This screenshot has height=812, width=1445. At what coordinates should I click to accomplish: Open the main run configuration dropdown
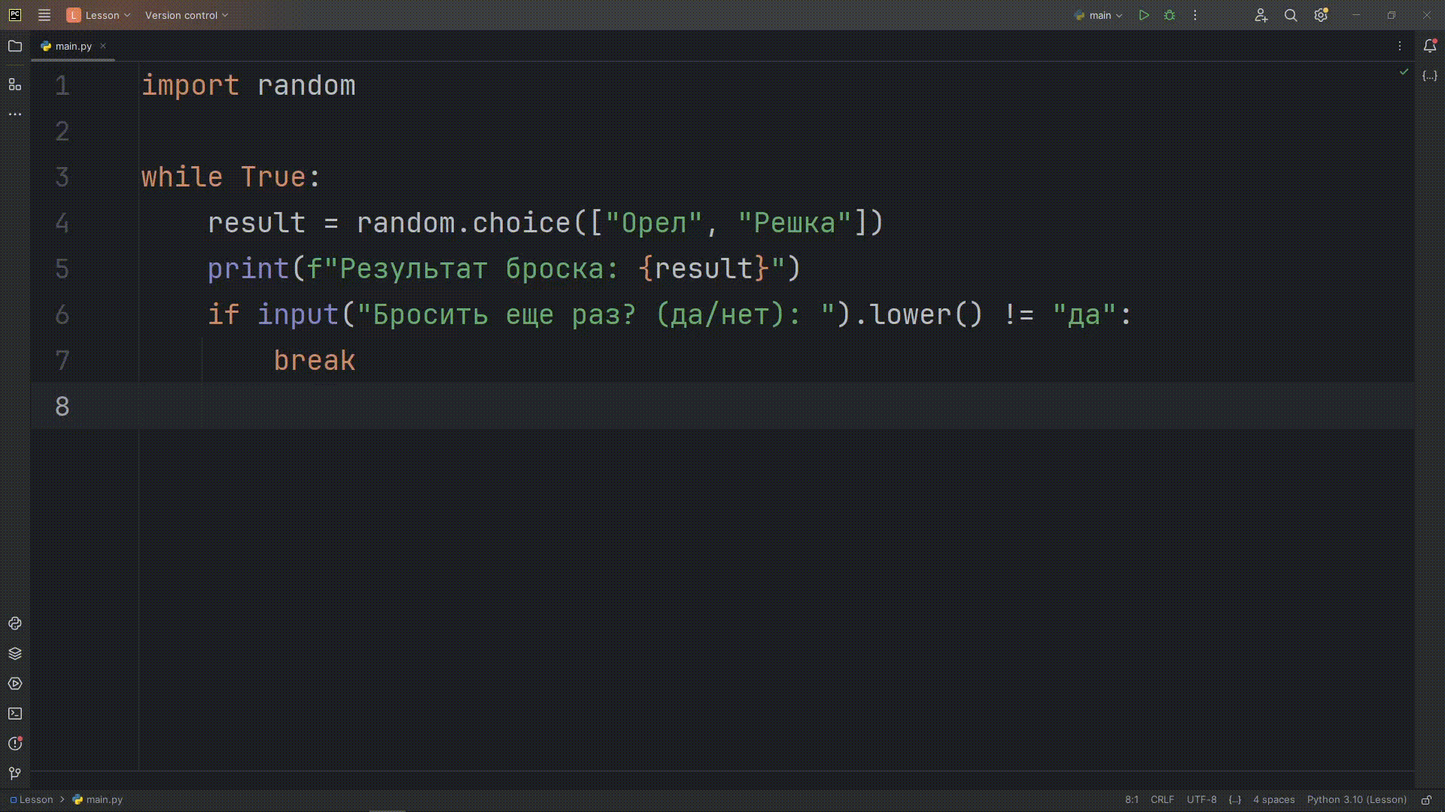coord(1099,15)
